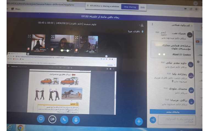Type in the chat message input field
Image resolution: width=206 pixels, height=131 pixels.
tap(177, 120)
